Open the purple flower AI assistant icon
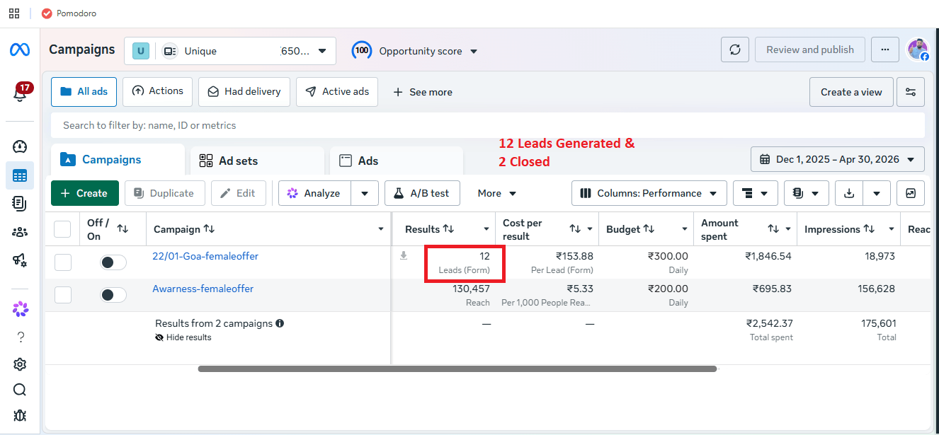Screen dimensions: 939x435 coord(20,308)
